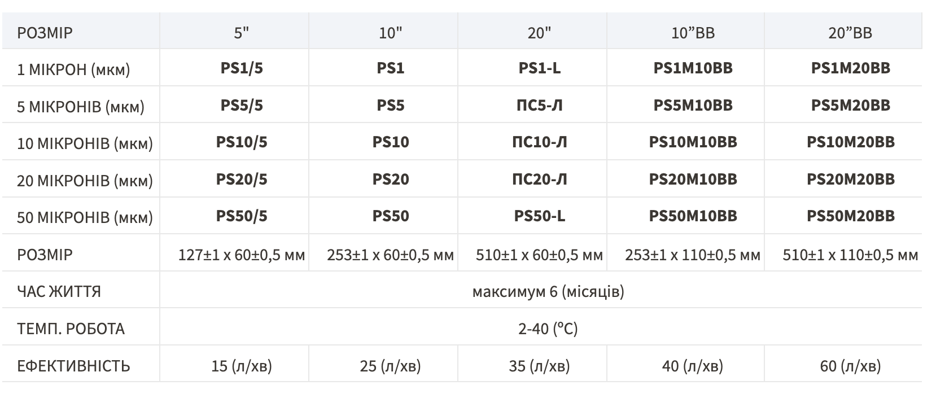Select the 5" column header

pos(242,33)
